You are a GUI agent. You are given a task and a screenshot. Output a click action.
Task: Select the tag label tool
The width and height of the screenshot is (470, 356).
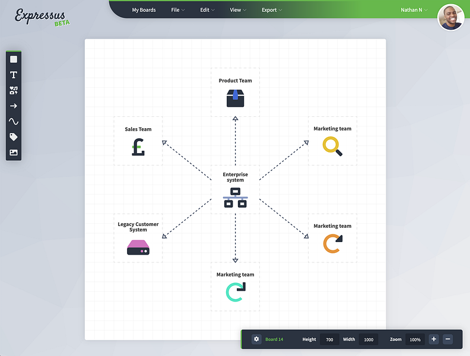pyautogui.click(x=14, y=137)
